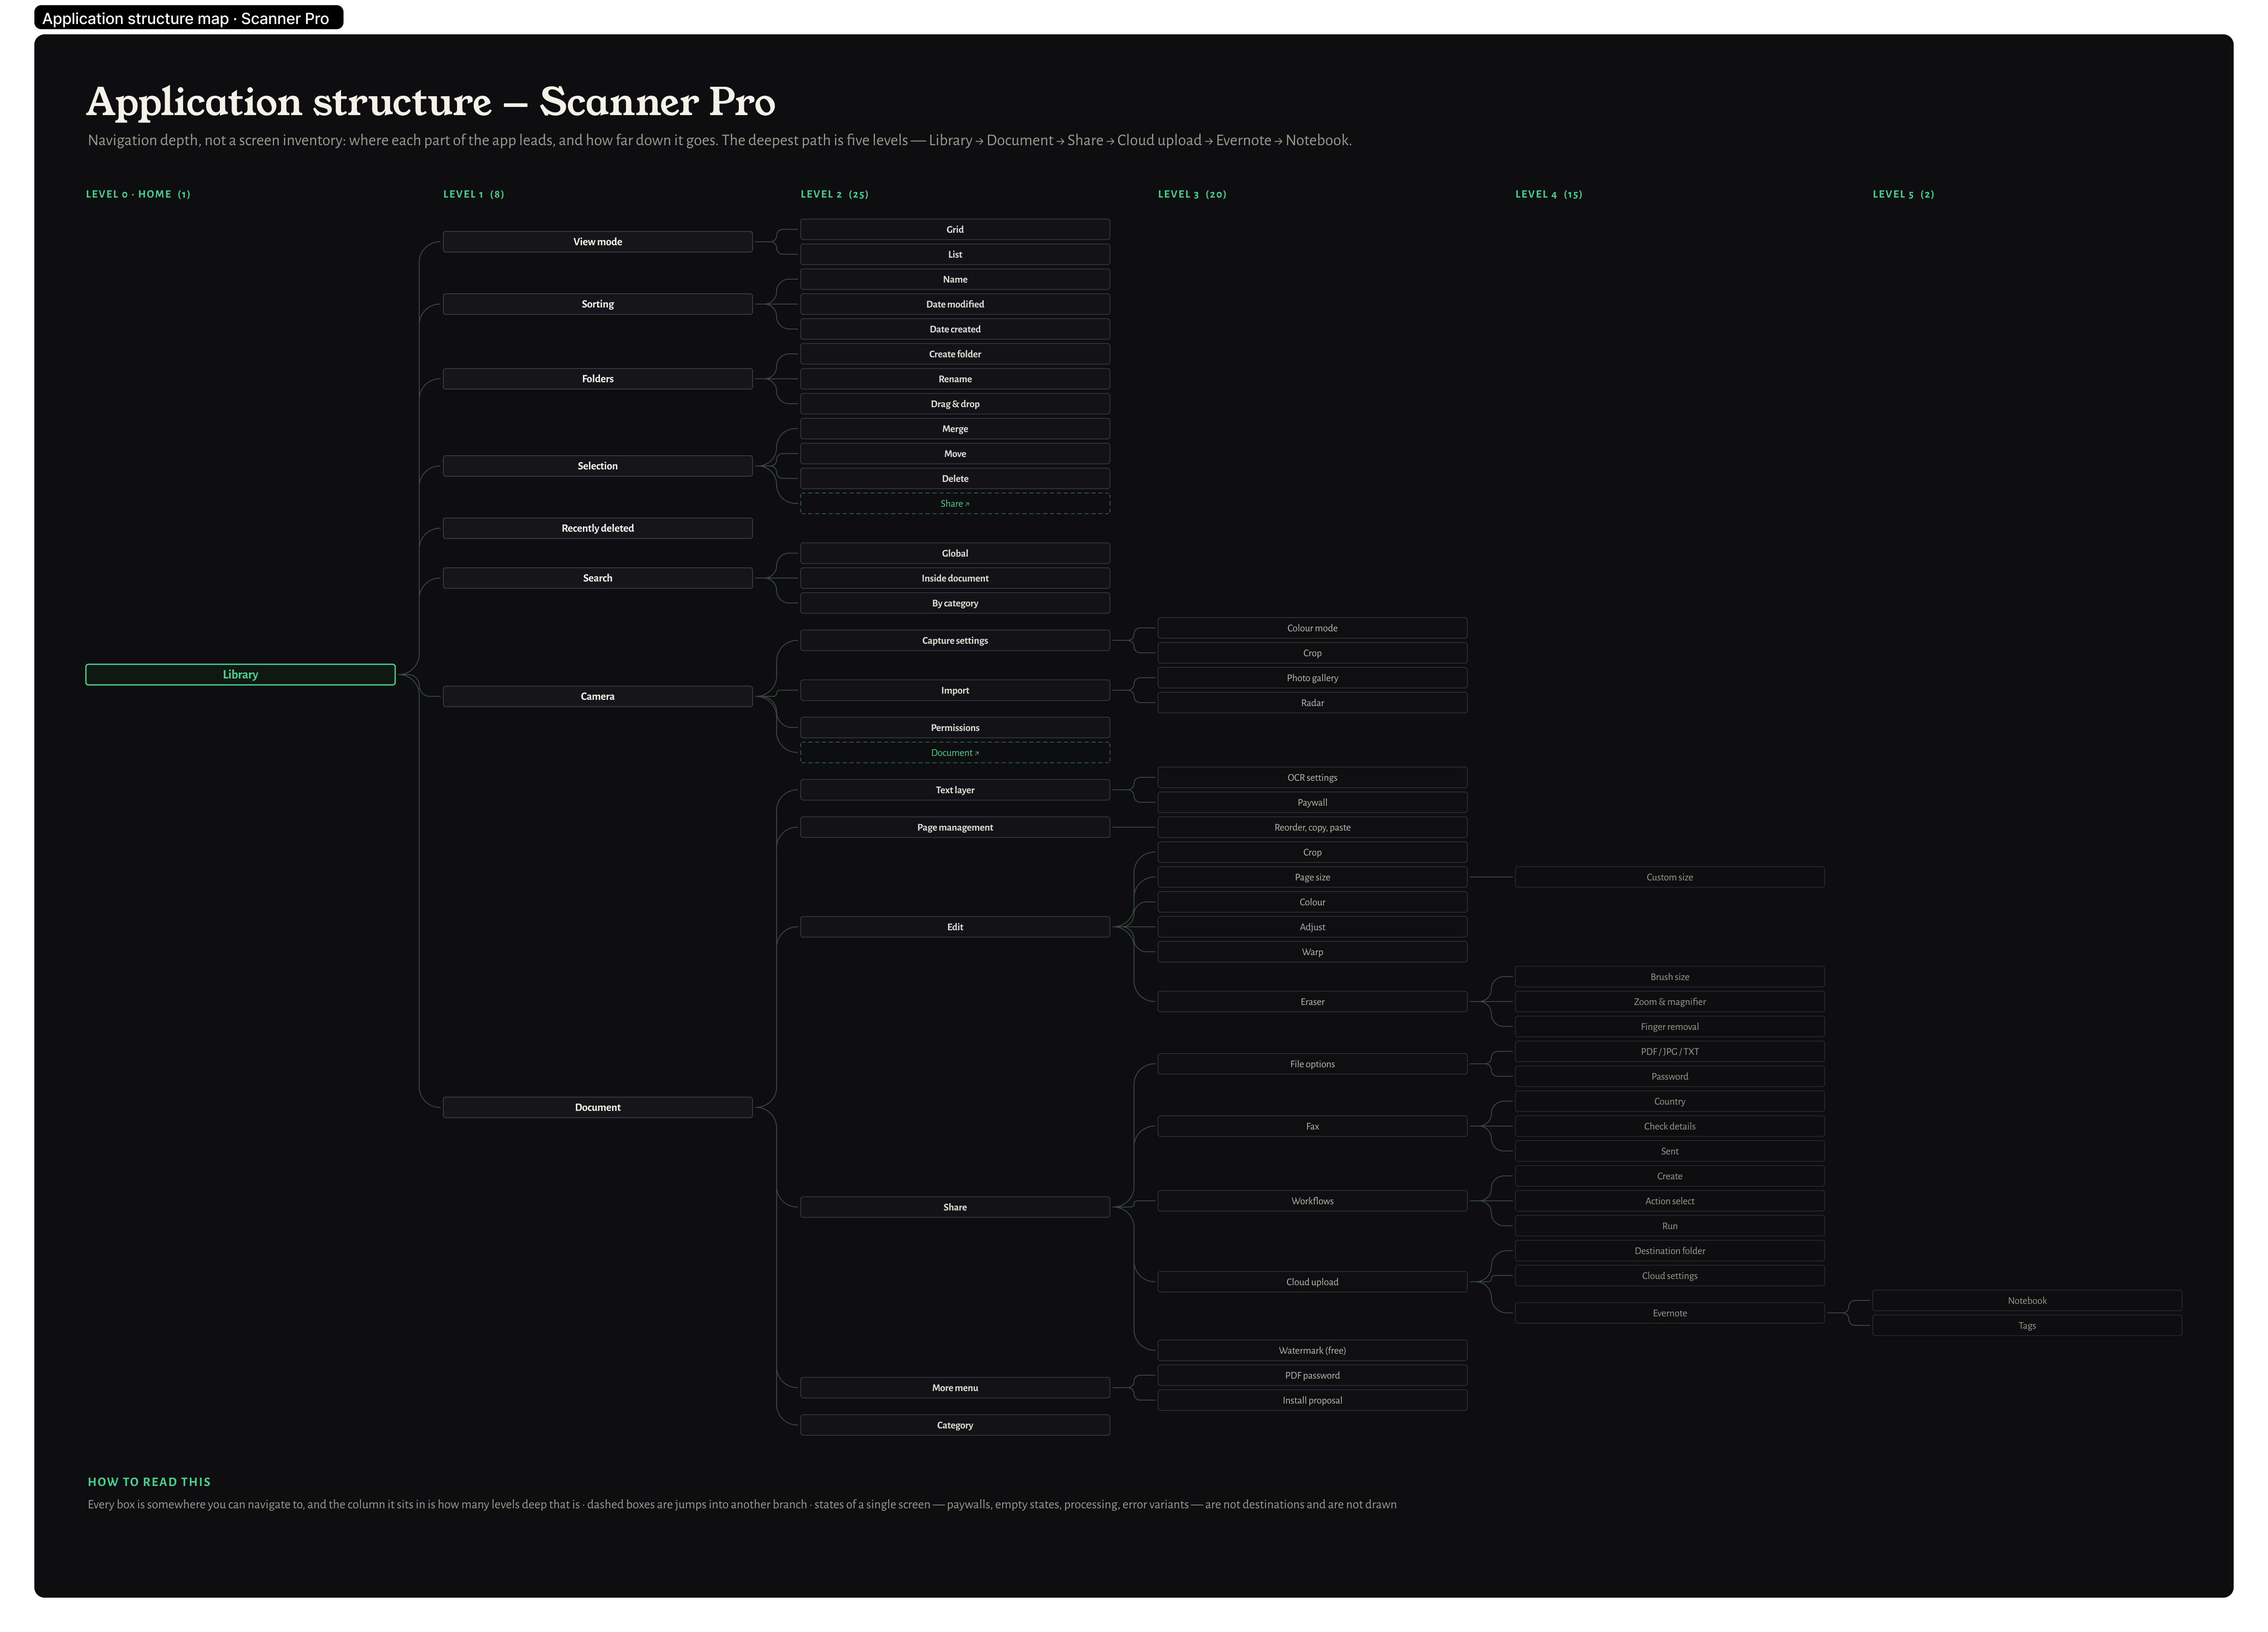Click the Workflows node

(1312, 1201)
